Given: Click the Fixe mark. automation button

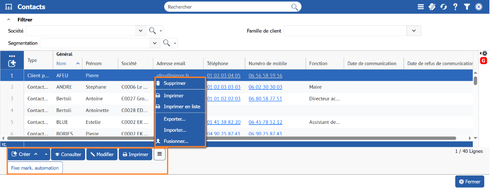Looking at the screenshot, I should [35, 168].
